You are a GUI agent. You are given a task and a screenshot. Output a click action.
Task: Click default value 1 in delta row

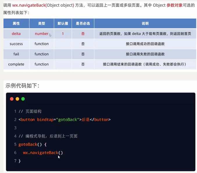coord(63,34)
